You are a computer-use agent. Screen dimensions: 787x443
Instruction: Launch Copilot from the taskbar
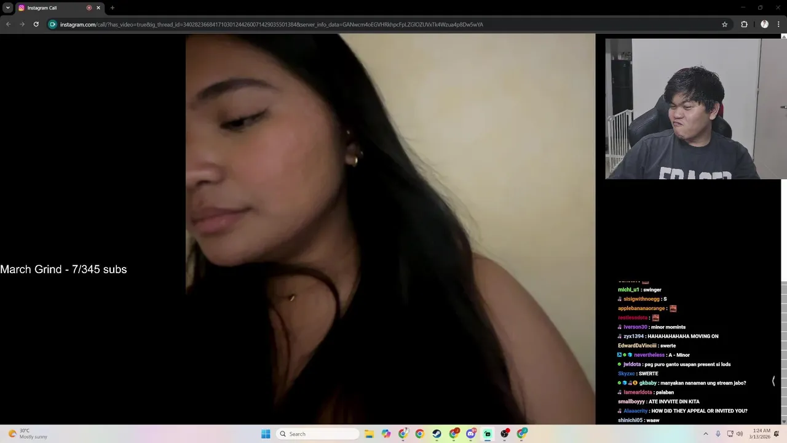tap(386, 434)
